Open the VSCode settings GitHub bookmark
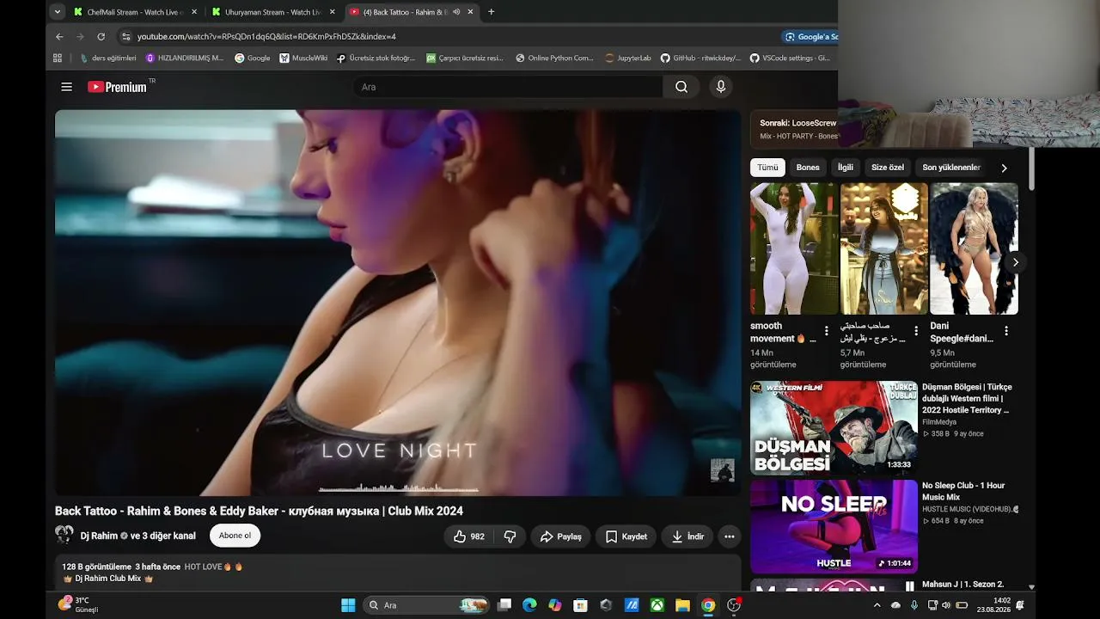The height and width of the screenshot is (619, 1100). 790,58
